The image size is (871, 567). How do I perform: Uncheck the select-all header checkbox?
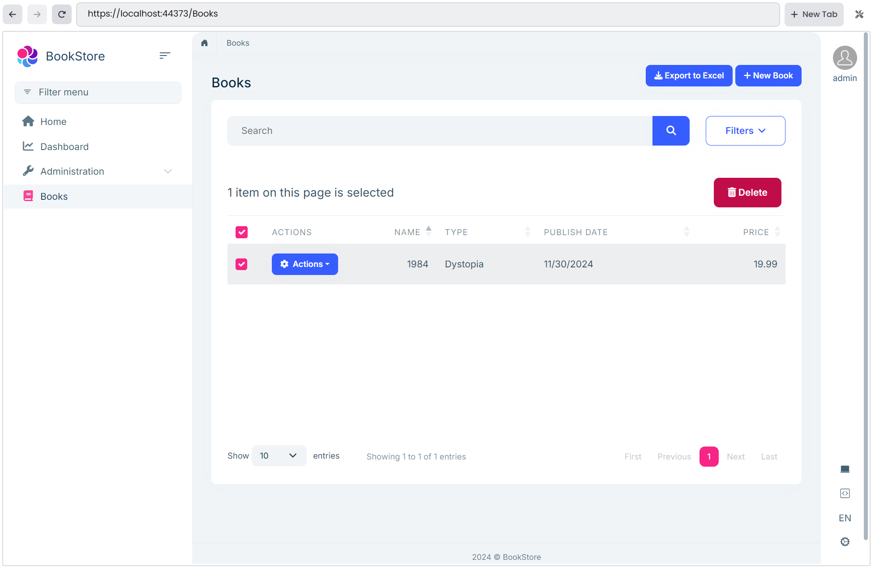click(241, 232)
